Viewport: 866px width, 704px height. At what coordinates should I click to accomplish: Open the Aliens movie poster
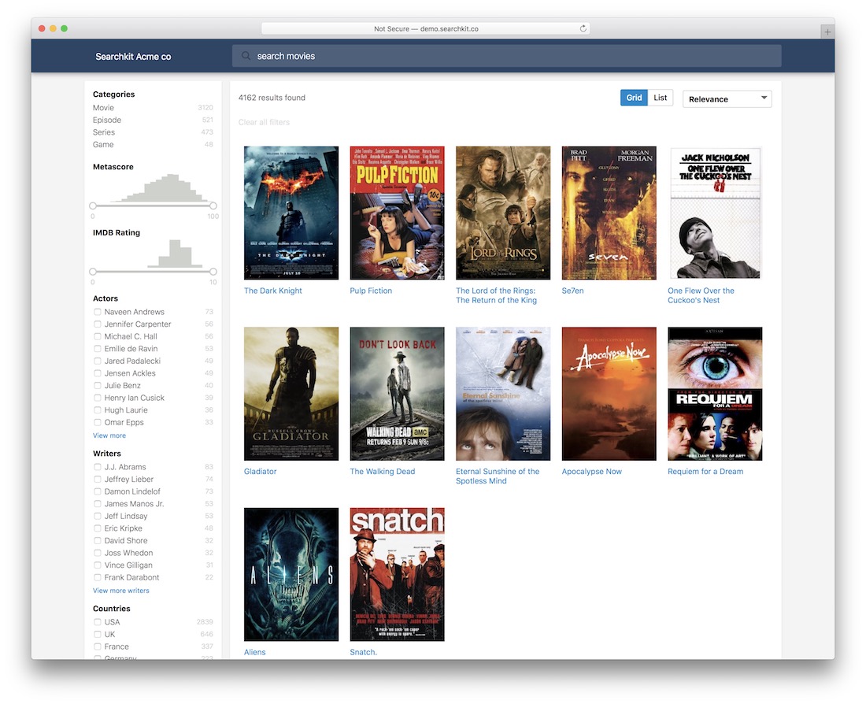[291, 574]
